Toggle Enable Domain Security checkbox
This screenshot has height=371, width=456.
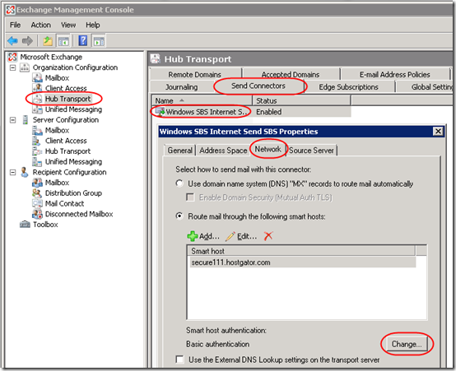click(190, 197)
